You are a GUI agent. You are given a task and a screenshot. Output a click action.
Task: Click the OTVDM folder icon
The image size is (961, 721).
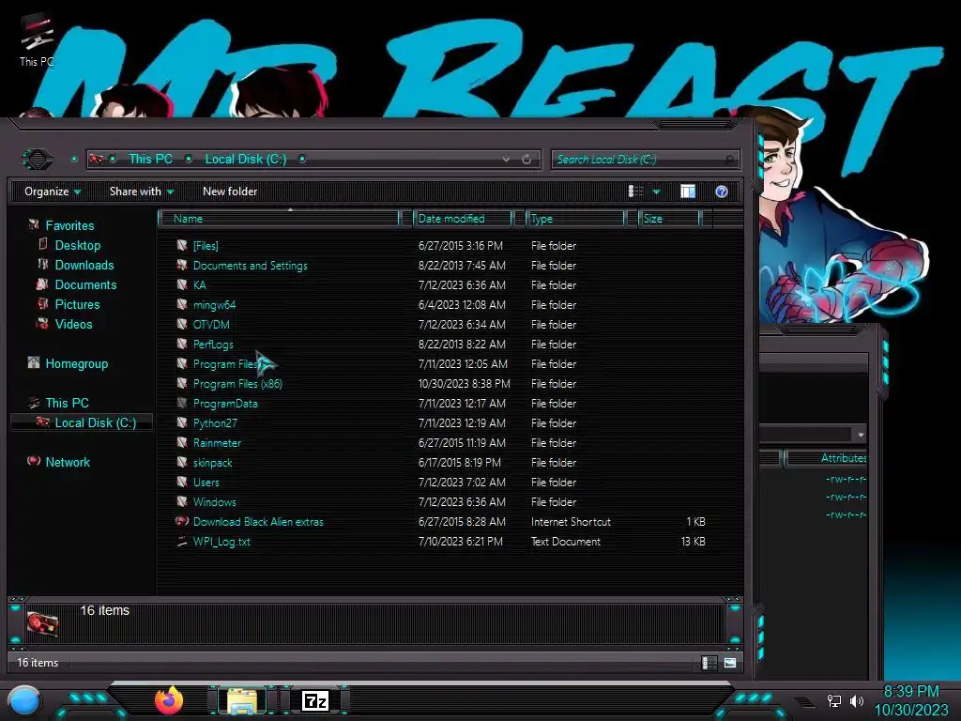(x=182, y=324)
